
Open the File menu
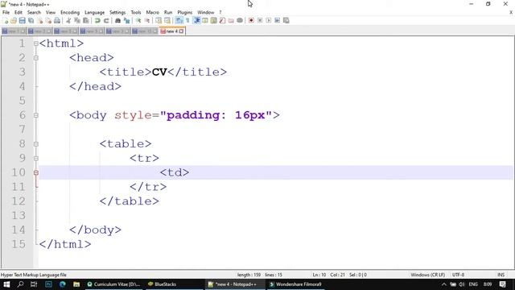pos(6,13)
